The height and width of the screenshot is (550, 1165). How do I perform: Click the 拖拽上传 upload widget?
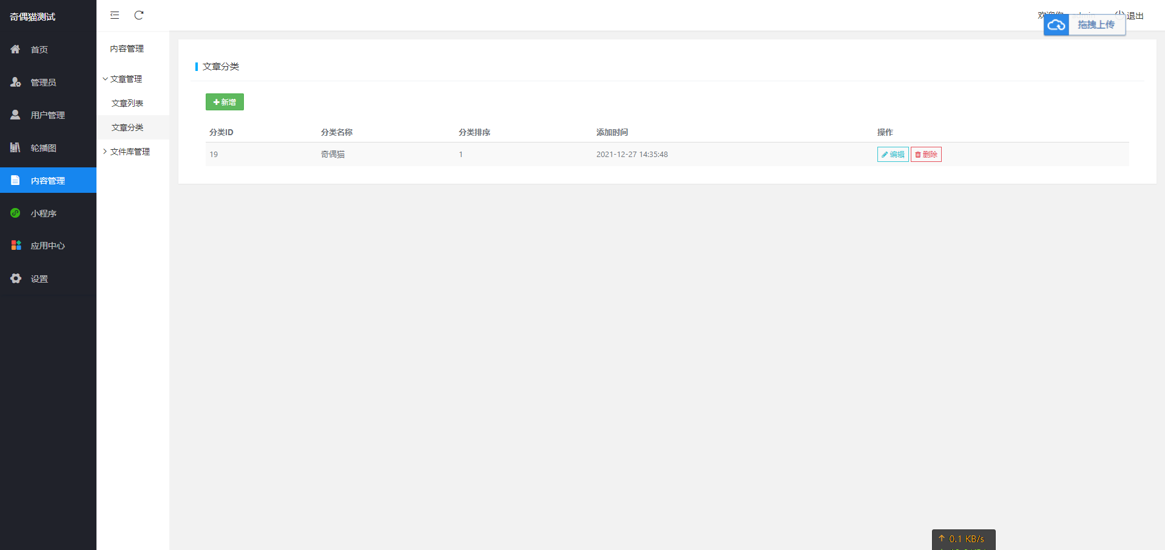pyautogui.click(x=1084, y=25)
